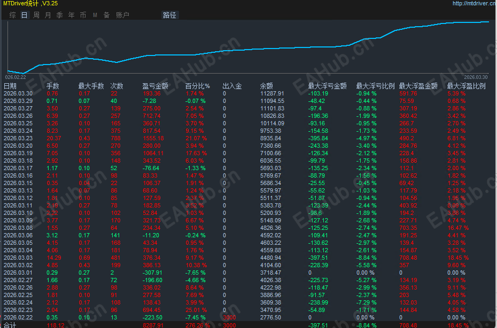Click the 25.01 % percentage cell

tap(196, 310)
